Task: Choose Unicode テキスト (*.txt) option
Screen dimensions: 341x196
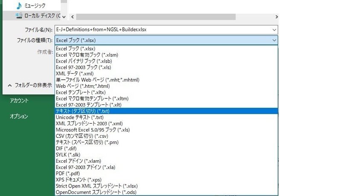Action: [166, 117]
